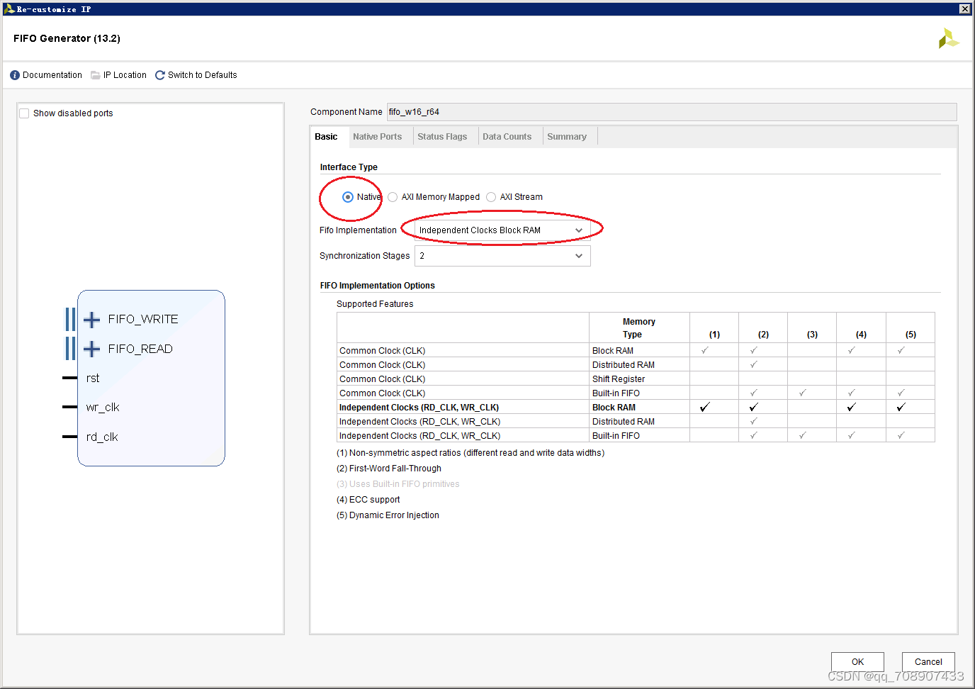Viewport: 975px width, 689px height.
Task: Click Non-symmetric aspect ratios footnote
Action: coord(470,453)
